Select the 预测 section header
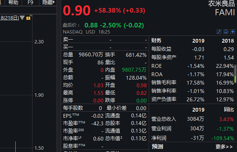The height and width of the screenshot is (152, 237). coord(157,147)
